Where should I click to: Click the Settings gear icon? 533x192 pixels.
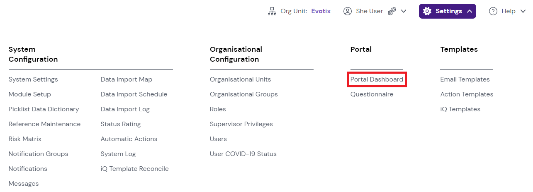[x=427, y=11]
